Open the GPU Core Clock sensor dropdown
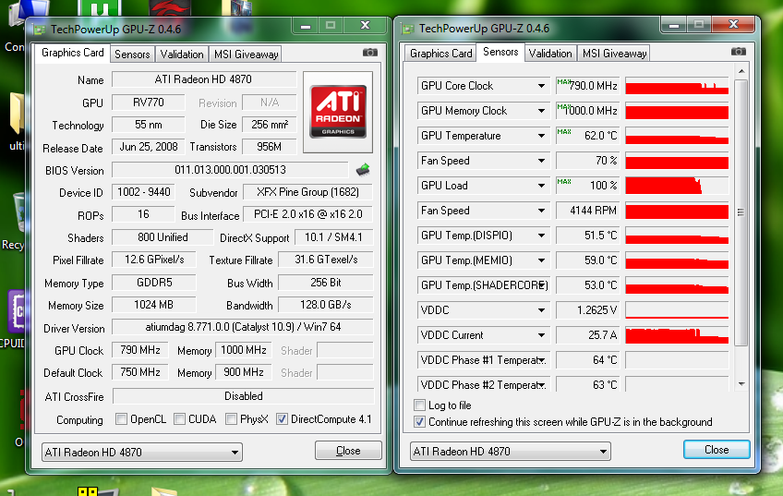The width and height of the screenshot is (783, 496). tap(542, 86)
